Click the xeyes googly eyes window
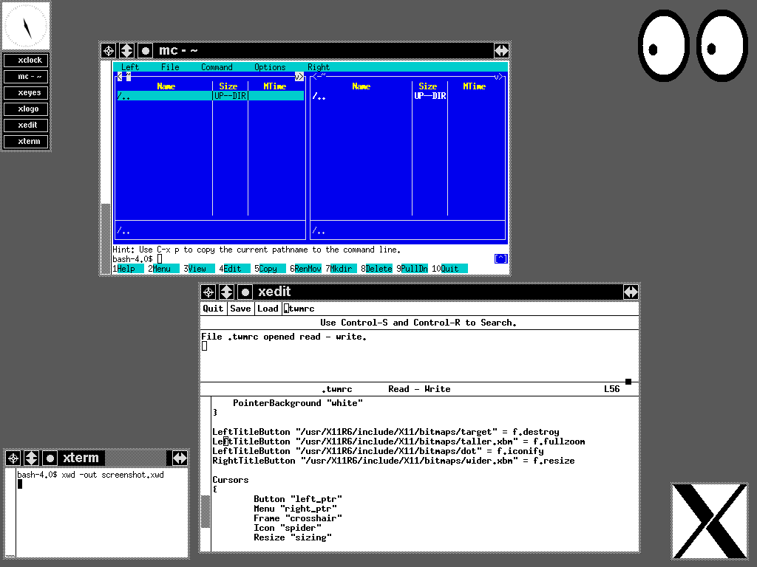This screenshot has height=567, width=757. 693,46
